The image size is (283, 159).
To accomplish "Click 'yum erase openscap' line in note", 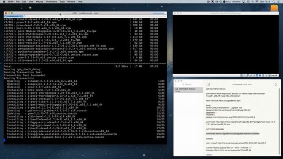I will (x=215, y=129).
